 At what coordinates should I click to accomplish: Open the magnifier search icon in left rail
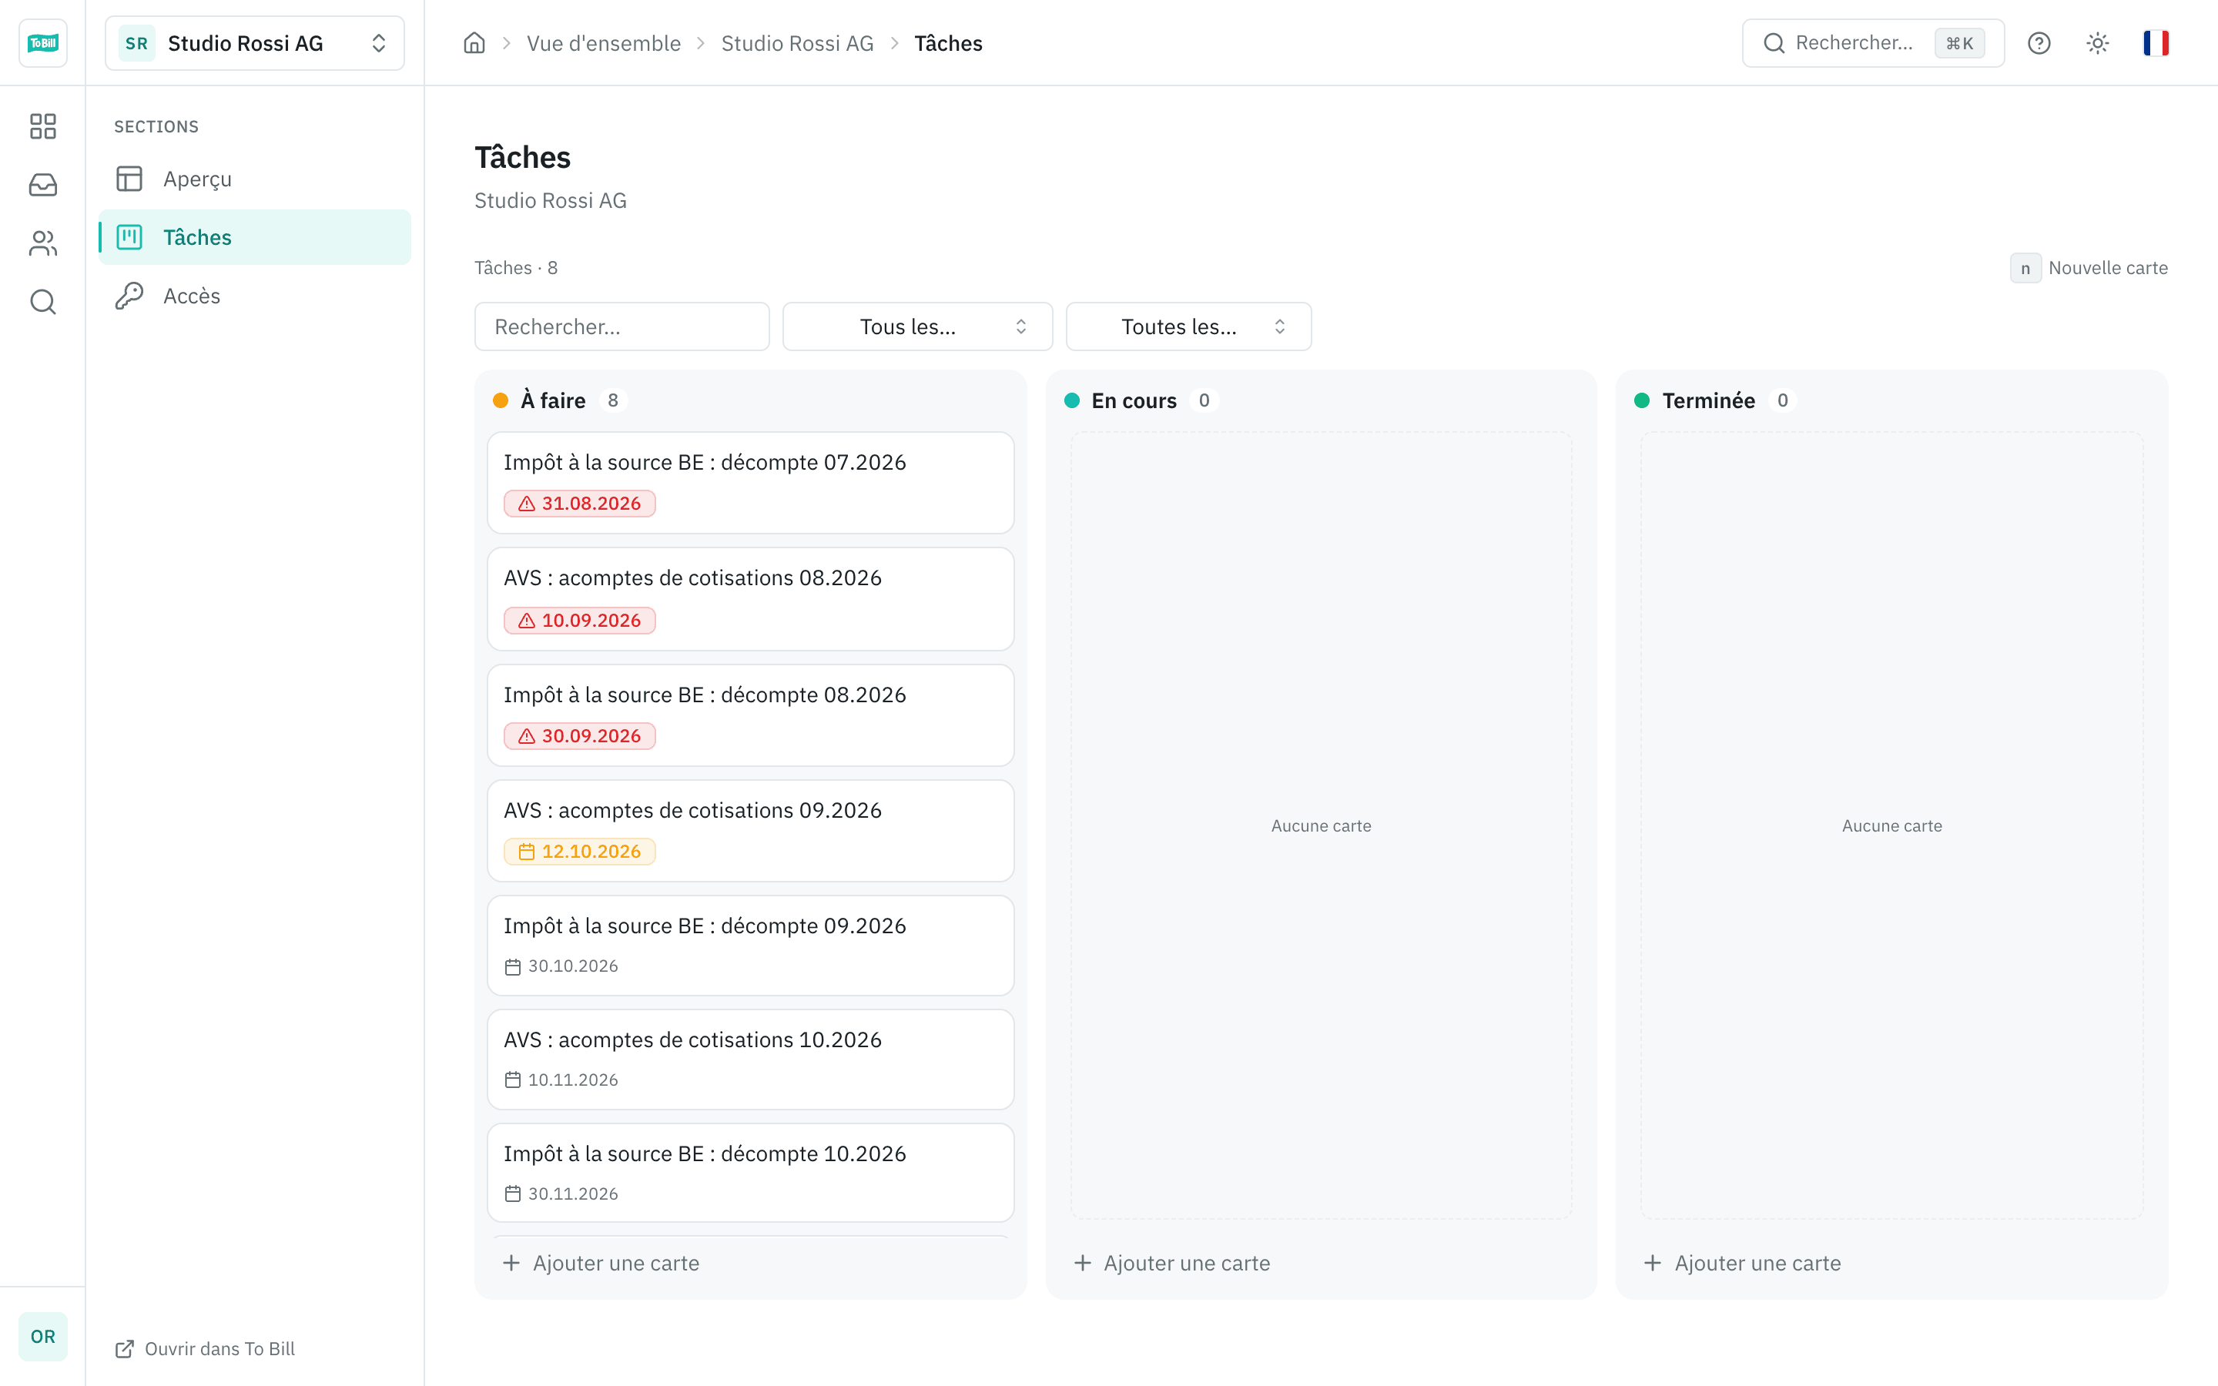tap(42, 302)
